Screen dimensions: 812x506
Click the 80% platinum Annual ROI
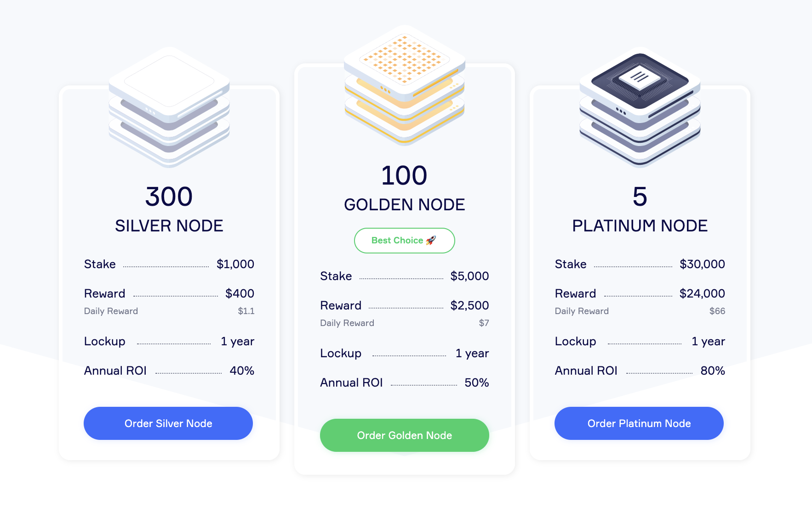click(x=713, y=371)
